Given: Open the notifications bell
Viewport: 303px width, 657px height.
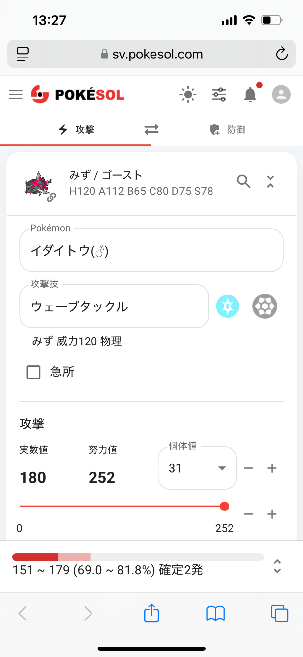Looking at the screenshot, I should 250,95.
